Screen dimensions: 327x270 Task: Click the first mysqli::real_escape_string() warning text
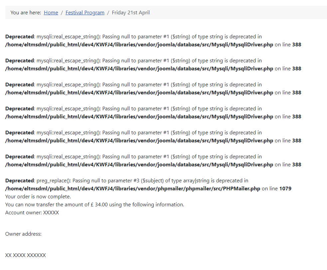[149, 37]
